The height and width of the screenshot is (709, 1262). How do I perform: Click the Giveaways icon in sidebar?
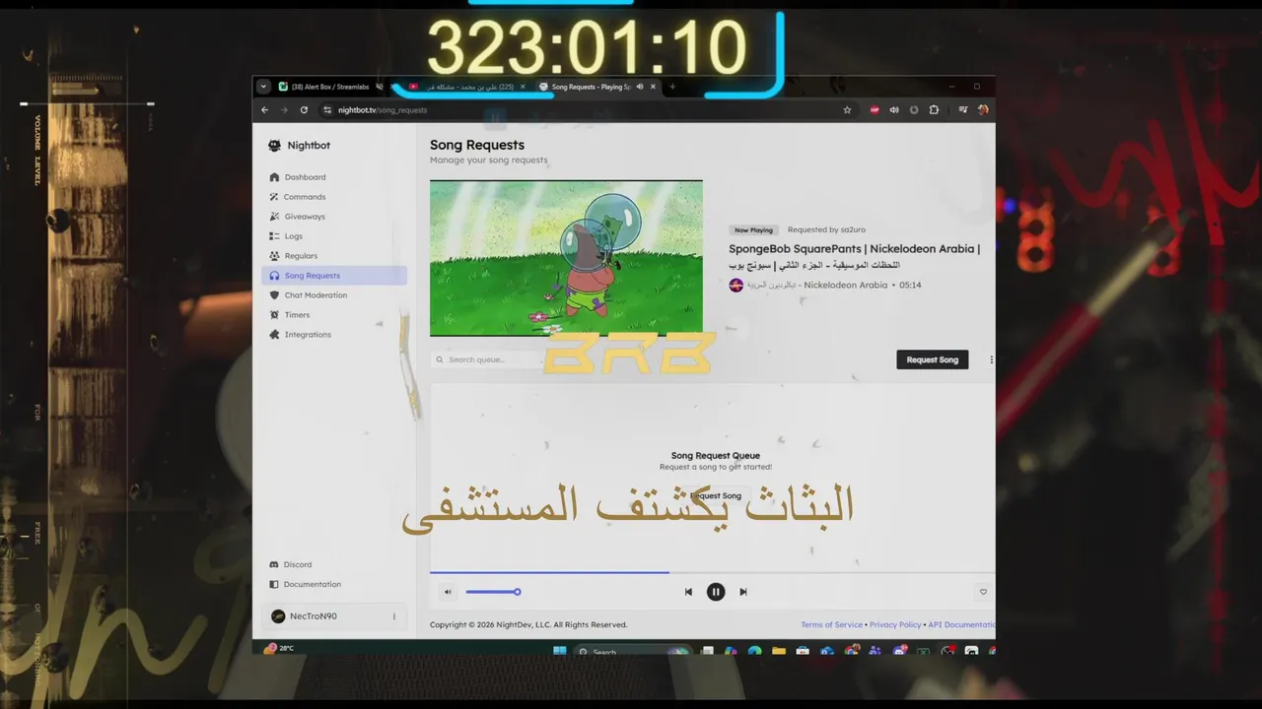tap(274, 217)
